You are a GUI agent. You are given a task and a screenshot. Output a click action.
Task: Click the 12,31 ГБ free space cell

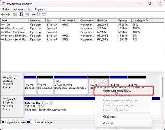pyautogui.click(x=123, y=39)
